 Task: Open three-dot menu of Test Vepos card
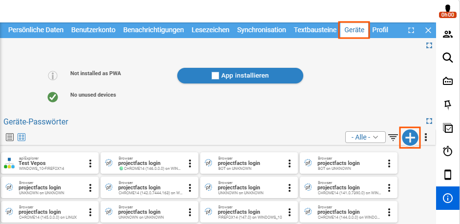(x=90, y=163)
